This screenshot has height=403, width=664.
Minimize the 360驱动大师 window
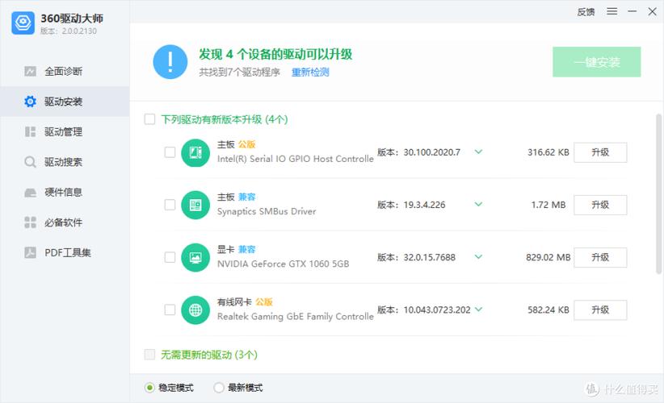pos(632,11)
